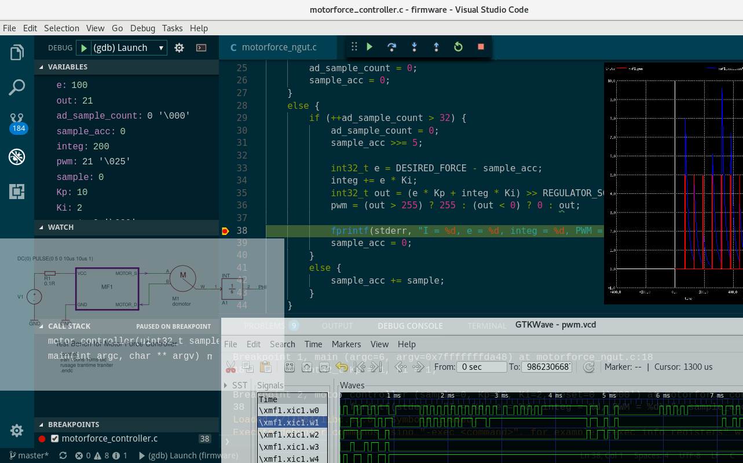Open the Go menu in VS Code
This screenshot has height=463, width=743.
click(x=117, y=28)
